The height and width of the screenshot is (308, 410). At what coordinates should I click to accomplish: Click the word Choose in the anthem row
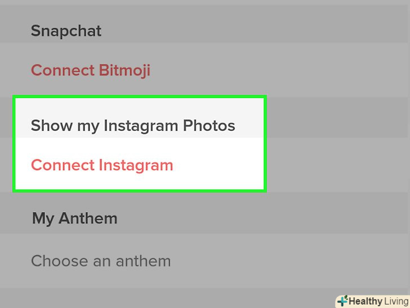[x=57, y=261]
